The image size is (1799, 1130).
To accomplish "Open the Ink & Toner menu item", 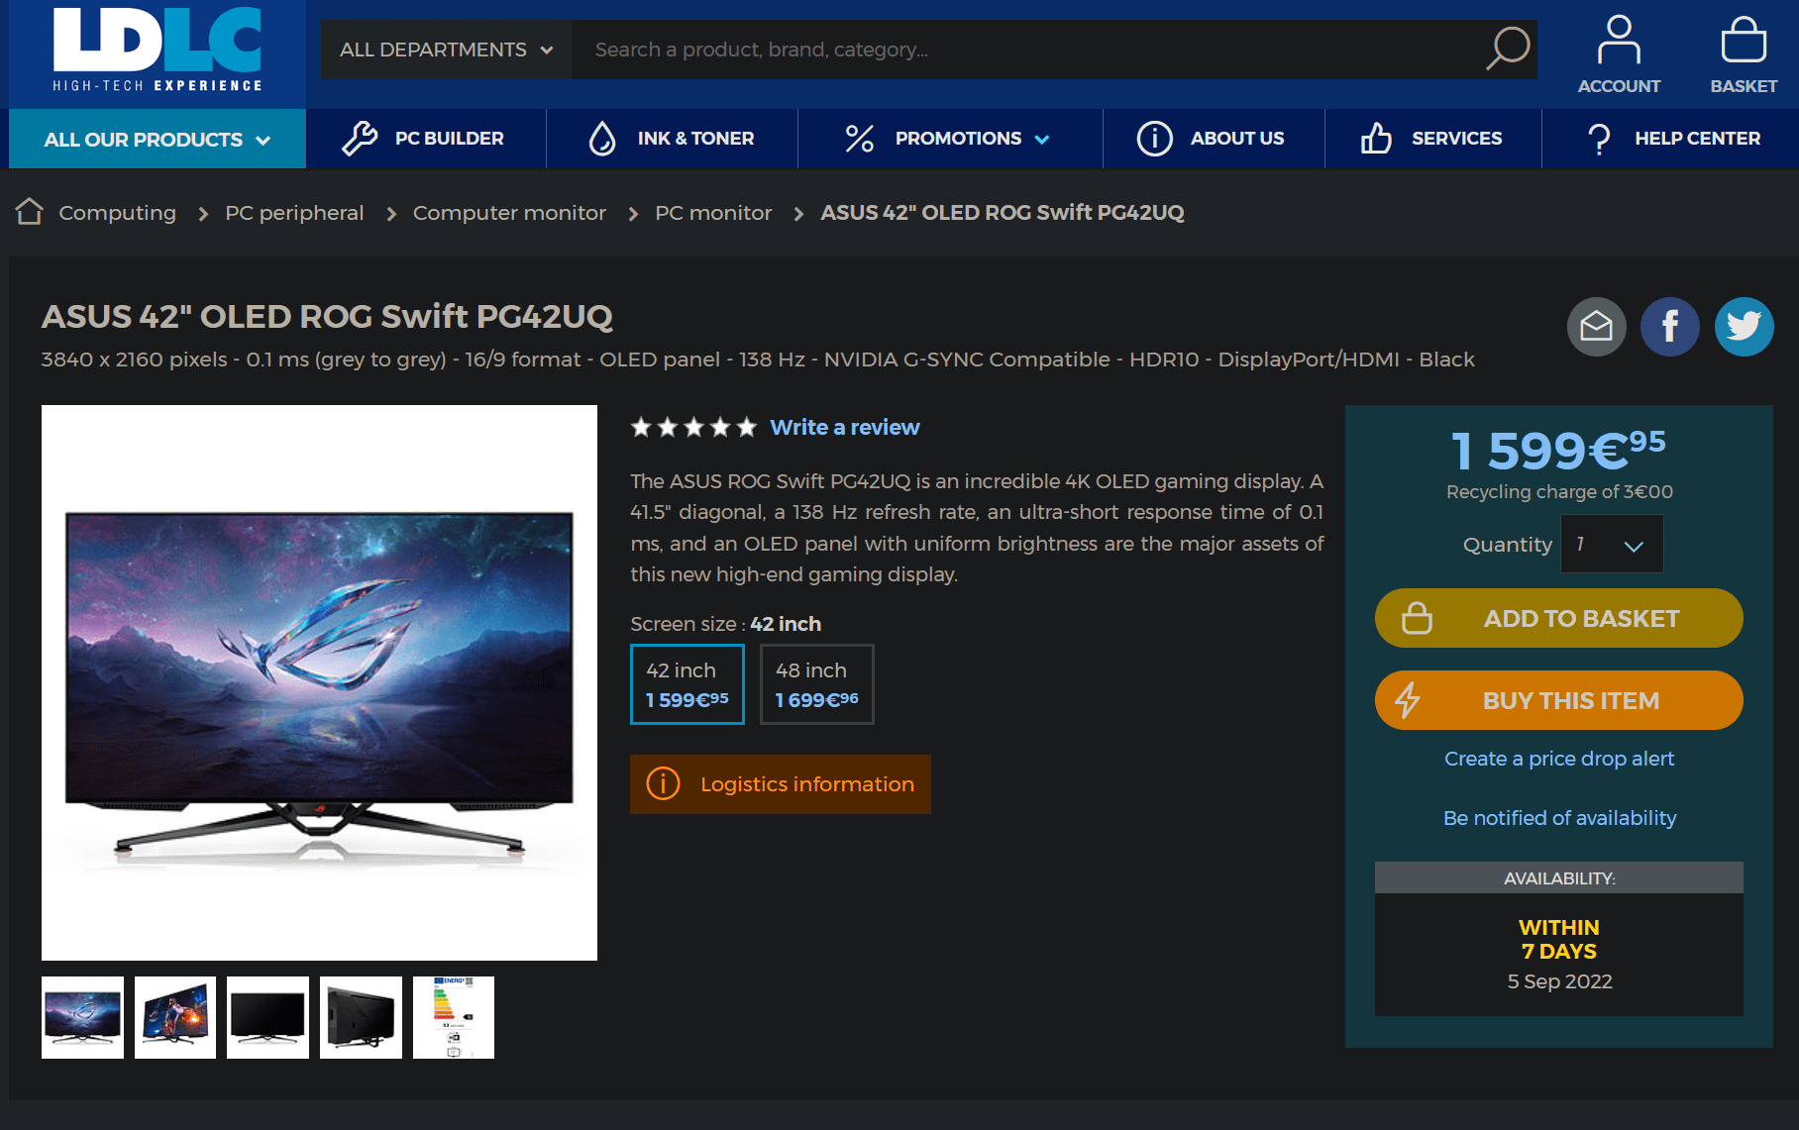I will pyautogui.click(x=672, y=139).
